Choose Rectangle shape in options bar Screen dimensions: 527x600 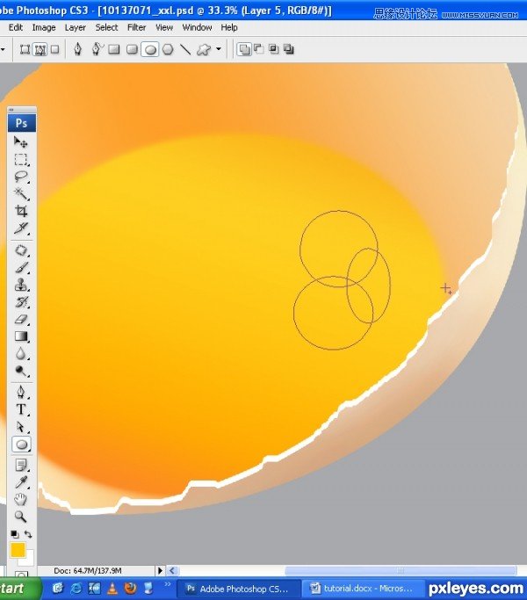114,49
